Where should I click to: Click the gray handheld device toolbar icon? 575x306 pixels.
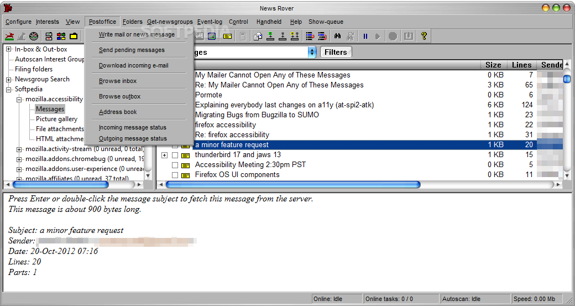[242, 36]
